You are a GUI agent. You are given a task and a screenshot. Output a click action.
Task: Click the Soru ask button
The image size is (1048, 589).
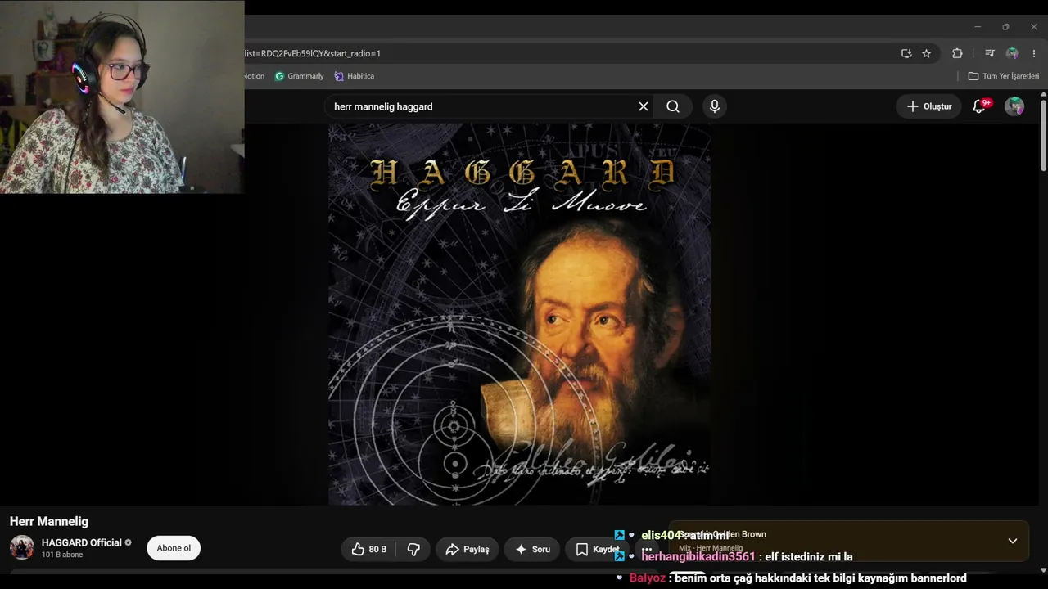pyautogui.click(x=533, y=550)
